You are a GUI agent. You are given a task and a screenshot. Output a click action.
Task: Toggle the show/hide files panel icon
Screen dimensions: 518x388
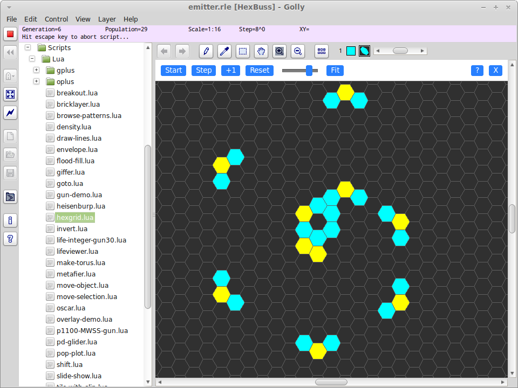10,197
